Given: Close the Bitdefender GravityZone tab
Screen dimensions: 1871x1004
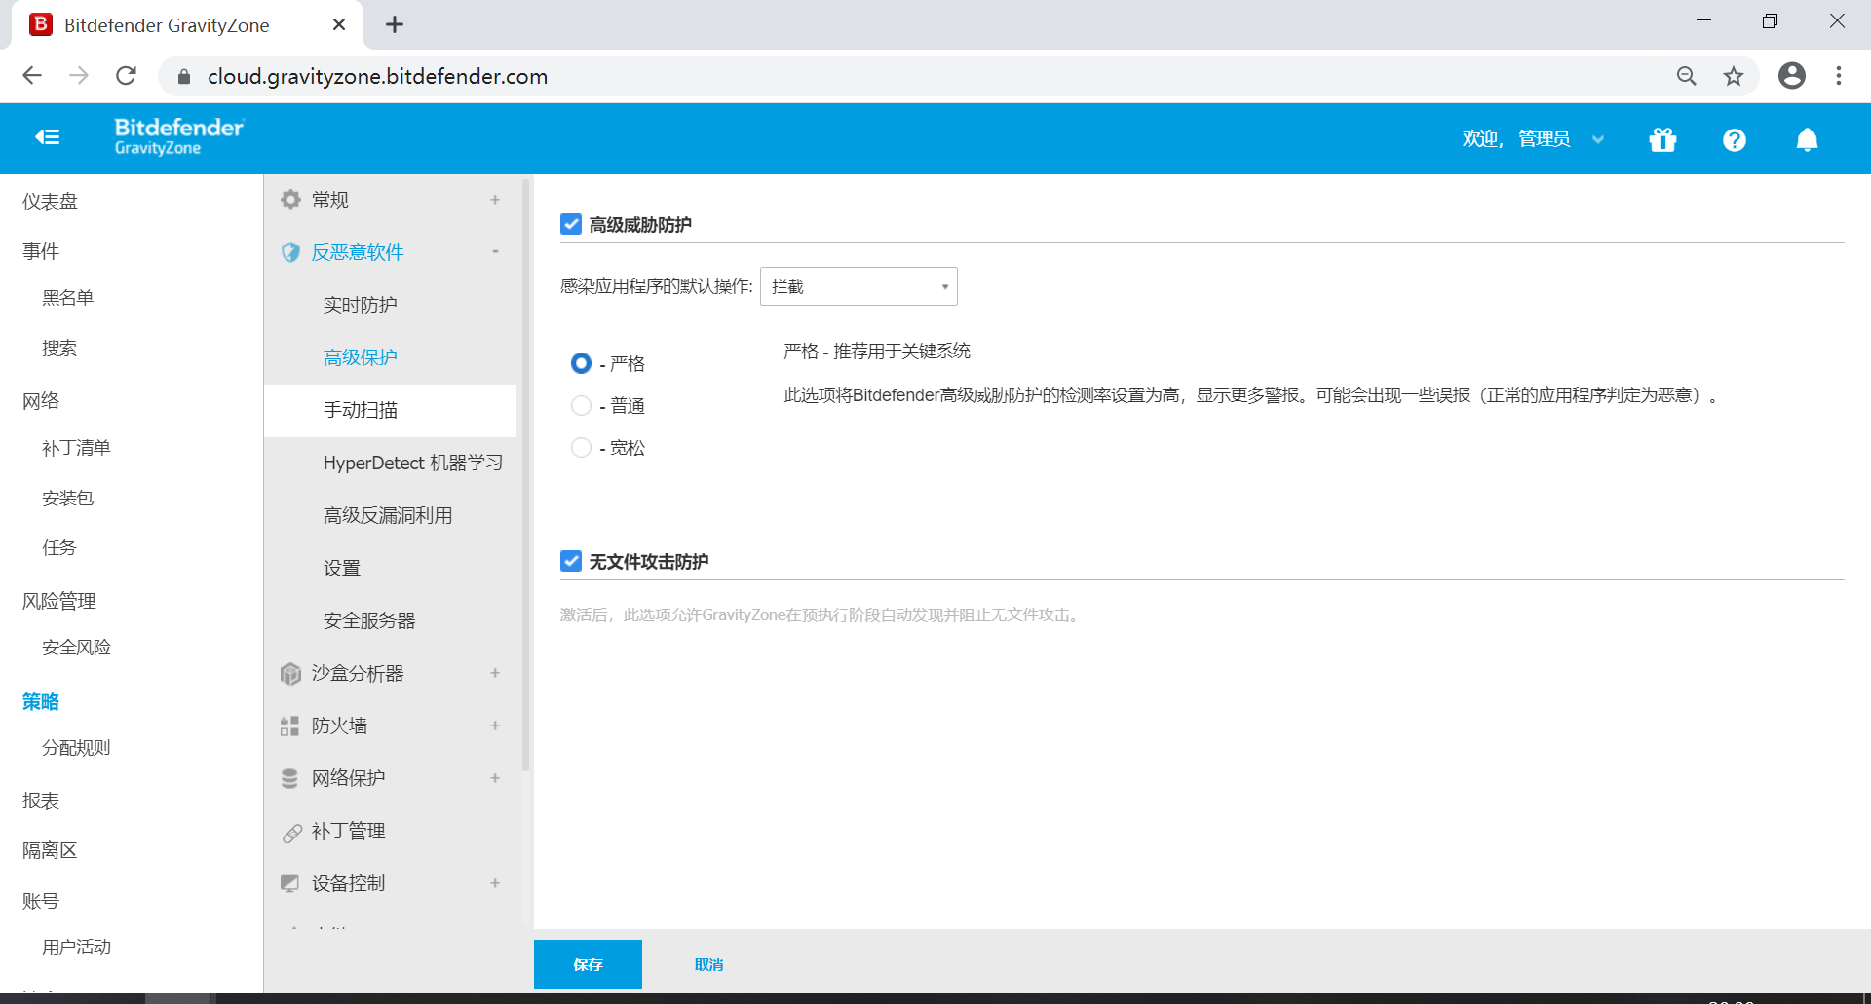Looking at the screenshot, I should coord(339,24).
